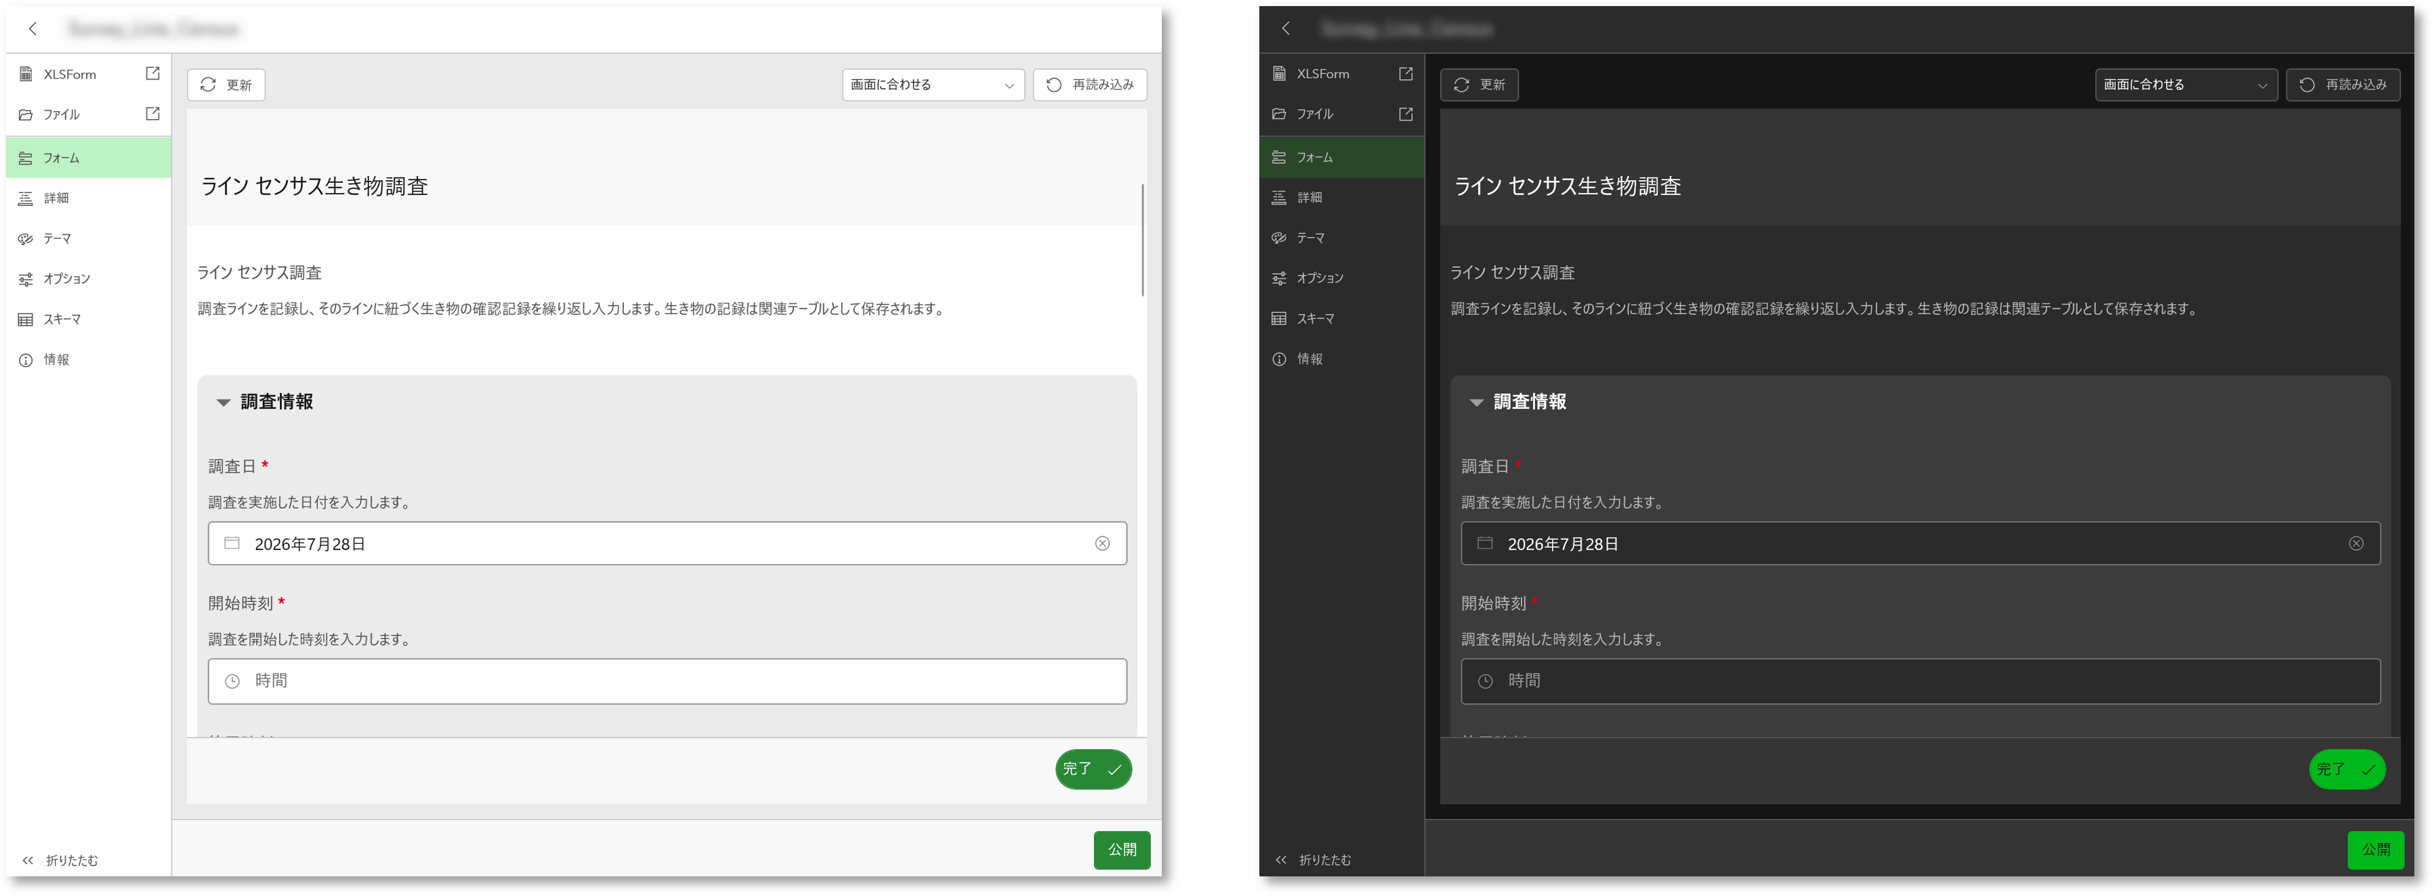
Task: Click form preview scrollbar in light window
Action: (1142, 240)
